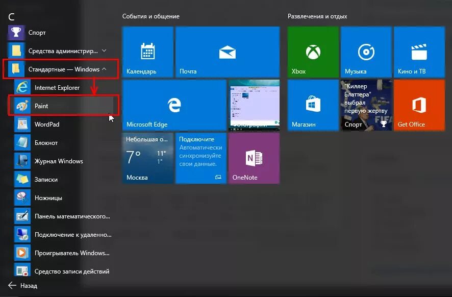Click the Средства администрирования folder icon
The height and width of the screenshot is (297, 452).
point(16,51)
